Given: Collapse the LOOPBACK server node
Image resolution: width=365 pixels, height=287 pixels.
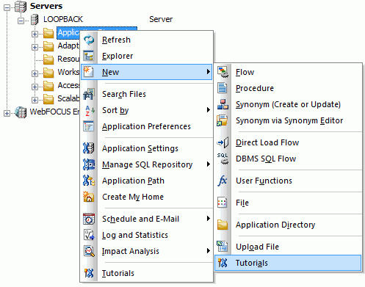Looking at the screenshot, I should click(x=21, y=21).
